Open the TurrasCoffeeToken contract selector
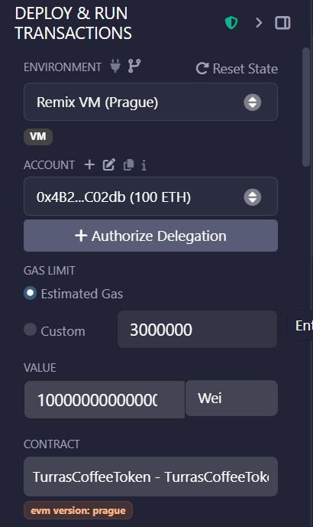The image size is (313, 527). (150, 477)
